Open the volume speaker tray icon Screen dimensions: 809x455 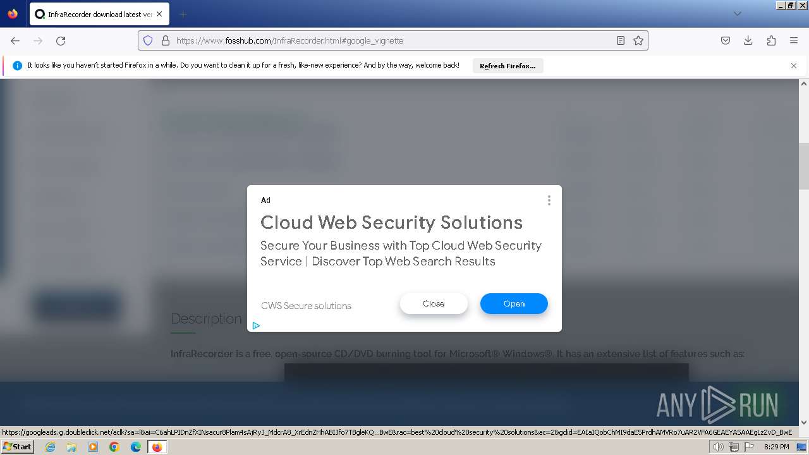[719, 447]
